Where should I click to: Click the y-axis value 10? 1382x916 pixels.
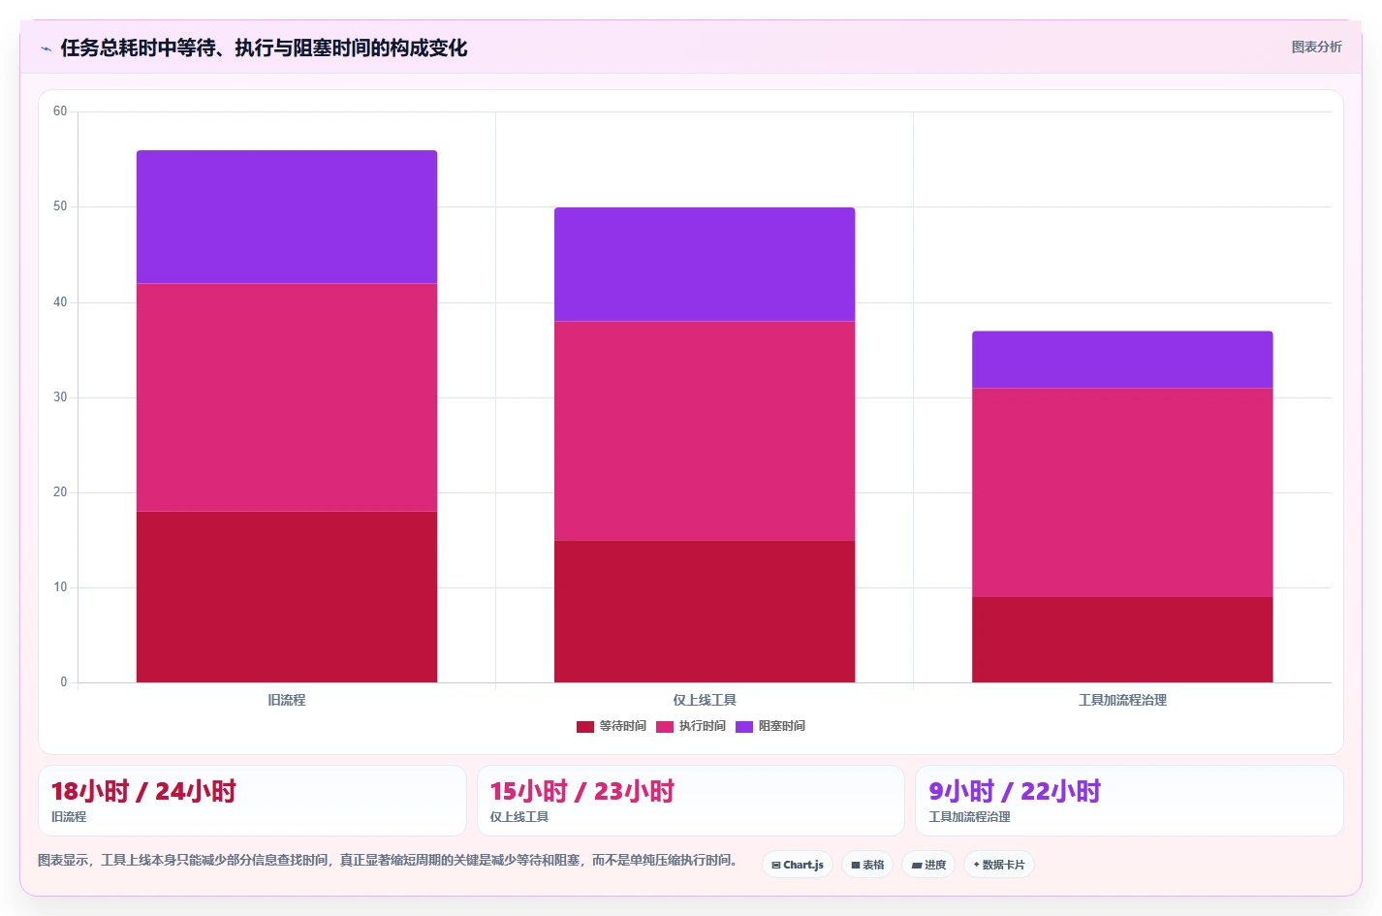coord(60,587)
